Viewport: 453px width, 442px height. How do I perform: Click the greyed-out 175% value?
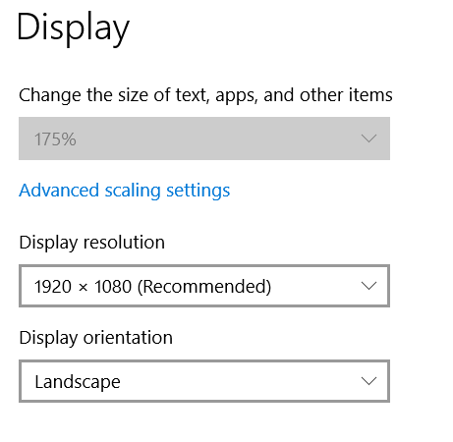(x=55, y=139)
